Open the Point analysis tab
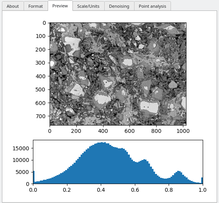 coord(152,6)
